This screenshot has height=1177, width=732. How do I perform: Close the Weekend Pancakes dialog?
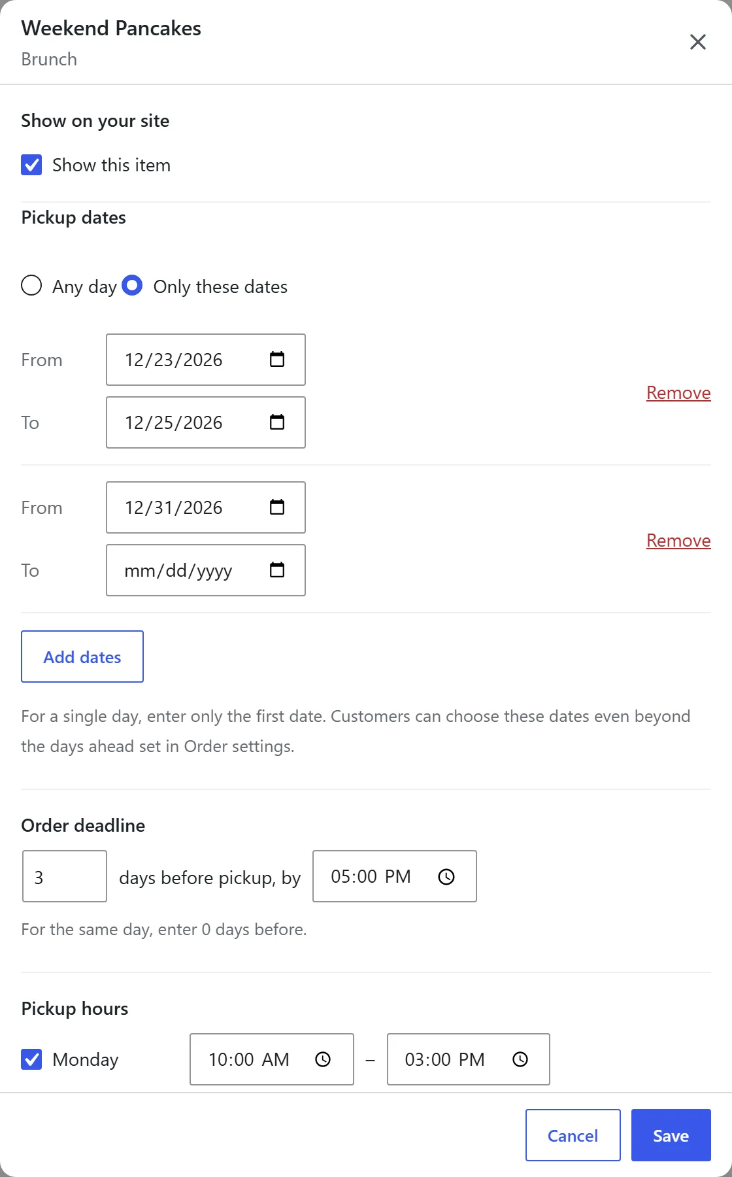click(698, 42)
